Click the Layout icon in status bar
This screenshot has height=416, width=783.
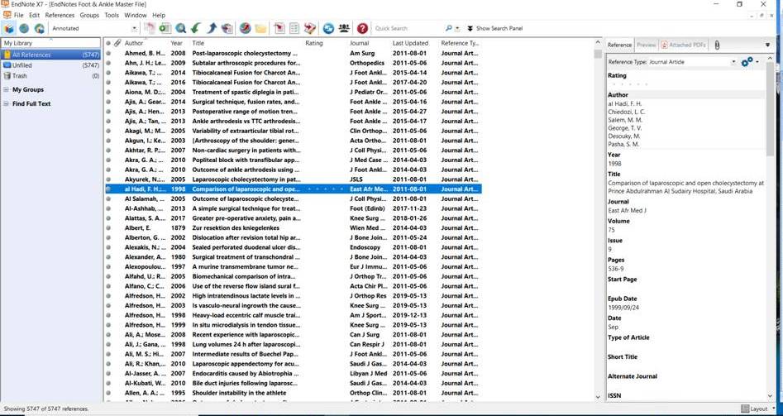(745, 409)
